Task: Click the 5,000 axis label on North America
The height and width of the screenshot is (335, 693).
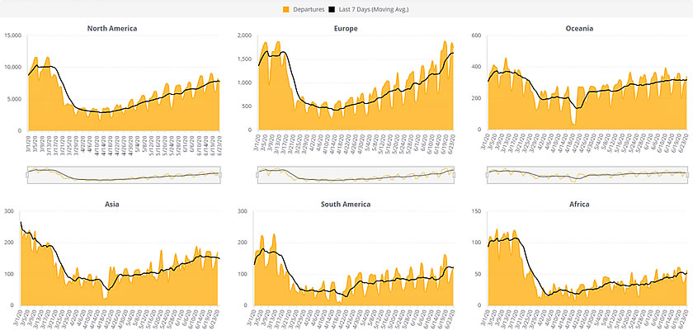Action: tap(15, 99)
